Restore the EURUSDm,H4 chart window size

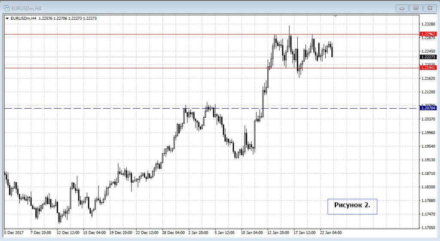(416, 8)
